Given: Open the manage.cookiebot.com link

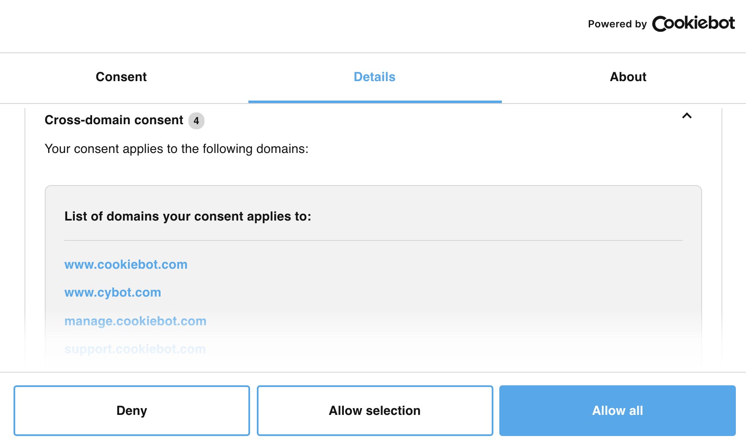Looking at the screenshot, I should pos(135,321).
